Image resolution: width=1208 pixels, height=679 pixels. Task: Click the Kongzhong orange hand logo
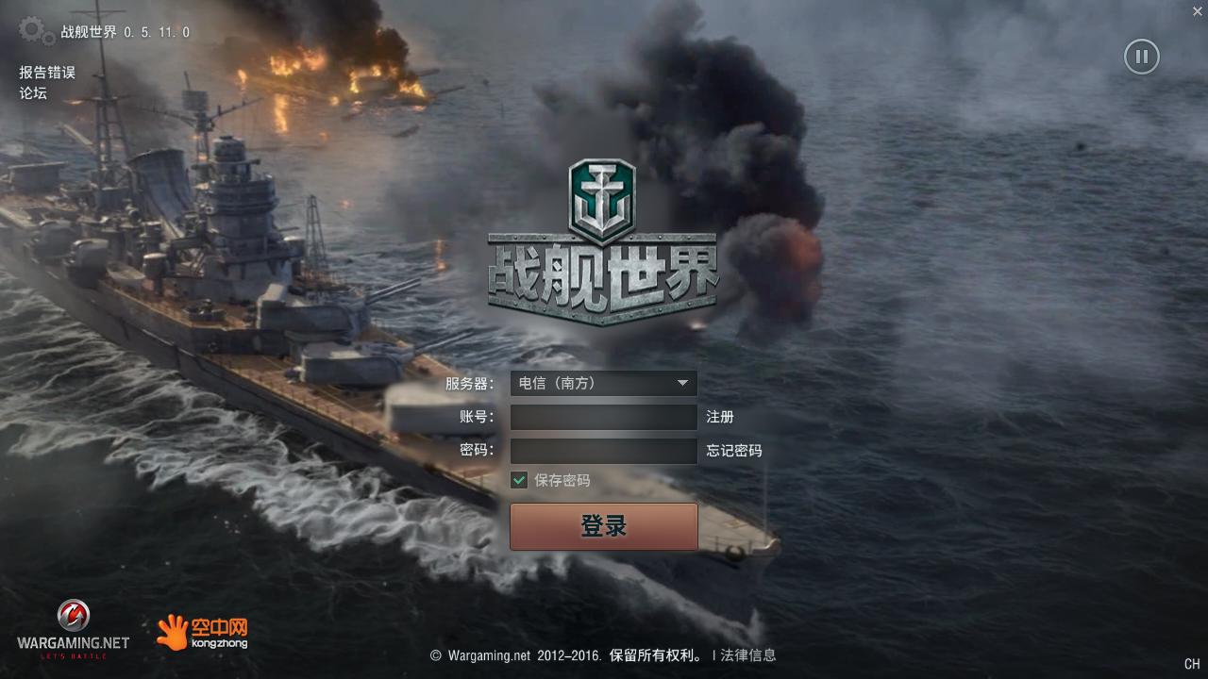tap(202, 632)
